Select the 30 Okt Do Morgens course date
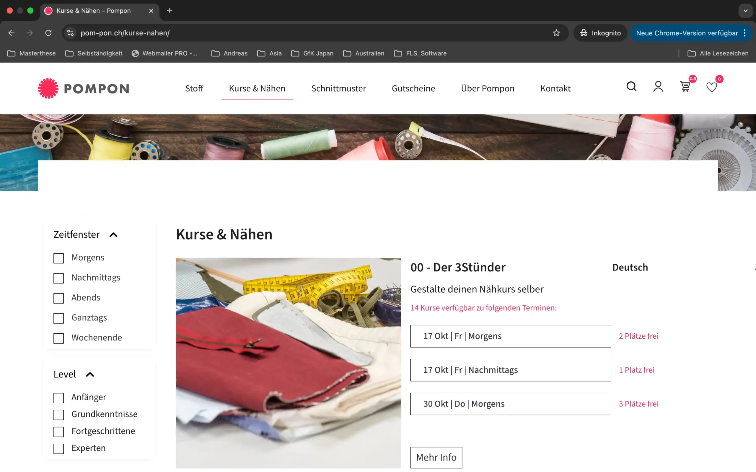756x472 pixels. [x=510, y=404]
